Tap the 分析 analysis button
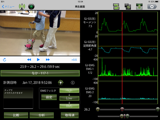Viewport: 160px width, 120px height. 42,115
